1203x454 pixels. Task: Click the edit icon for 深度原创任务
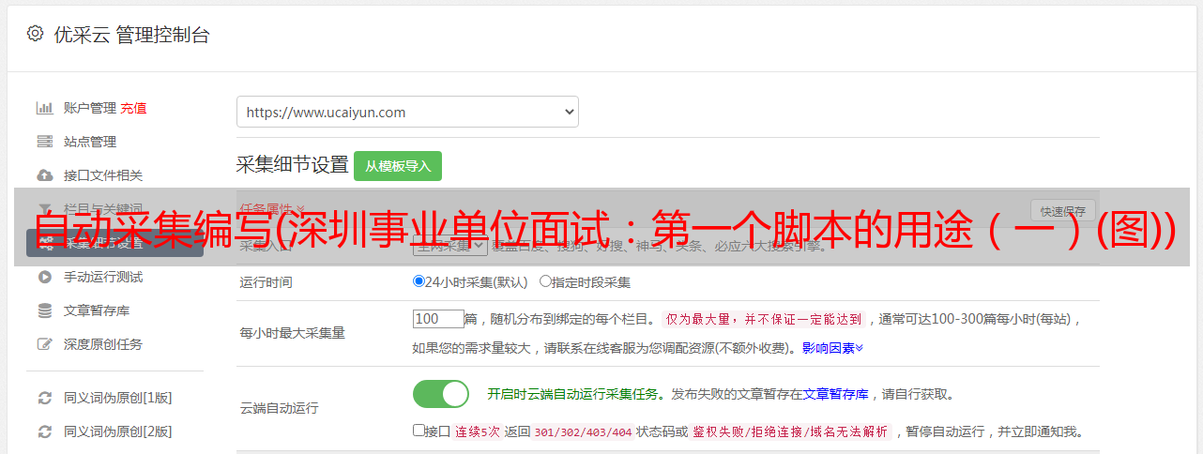[x=44, y=344]
